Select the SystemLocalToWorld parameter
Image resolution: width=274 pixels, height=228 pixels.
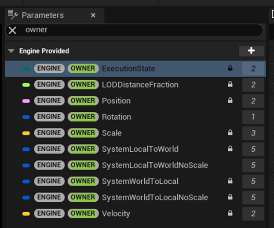tap(135, 149)
